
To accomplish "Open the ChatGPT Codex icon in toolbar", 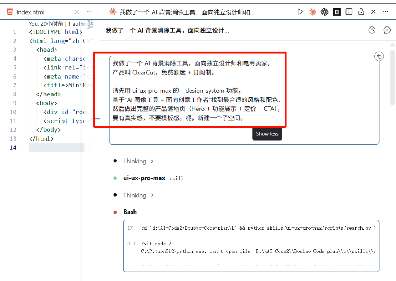I will (324, 12).
